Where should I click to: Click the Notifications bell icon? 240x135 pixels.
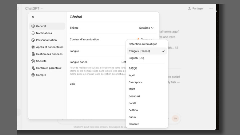click(33, 33)
